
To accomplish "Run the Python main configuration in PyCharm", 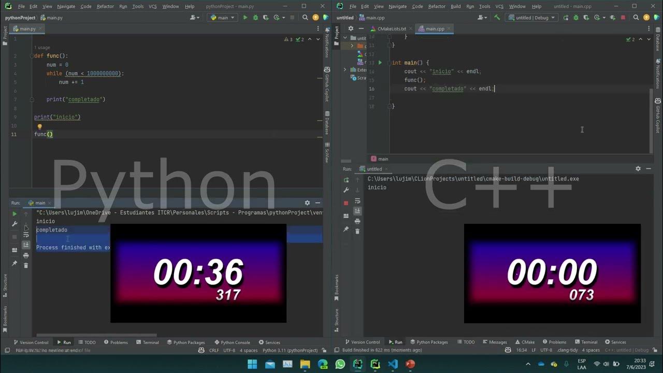I will 245,18.
